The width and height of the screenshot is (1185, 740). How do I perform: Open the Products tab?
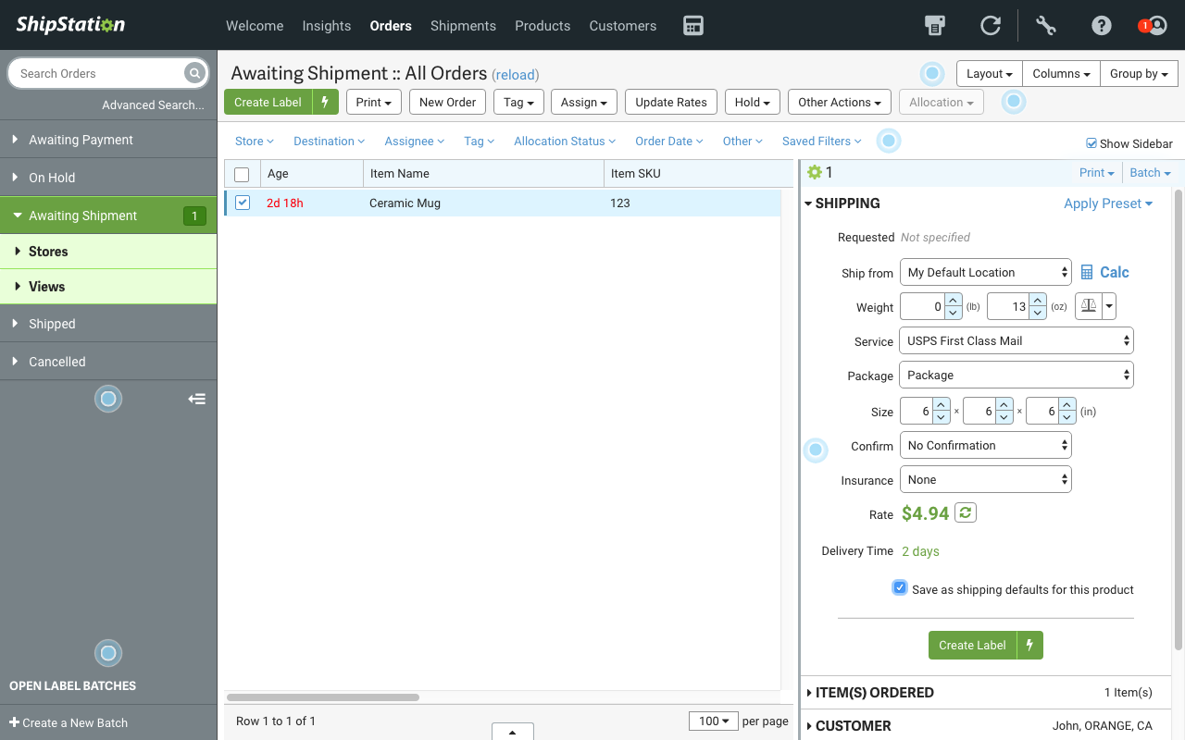543,26
